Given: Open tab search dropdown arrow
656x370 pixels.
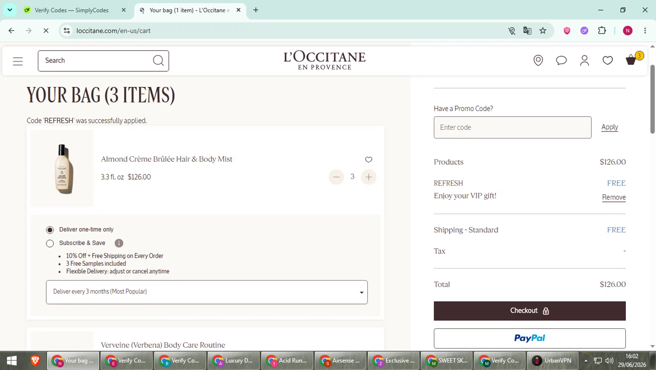Looking at the screenshot, I should [10, 10].
